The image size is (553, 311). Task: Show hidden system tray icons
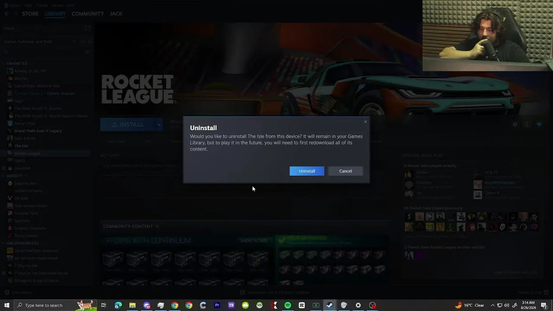coord(493,305)
